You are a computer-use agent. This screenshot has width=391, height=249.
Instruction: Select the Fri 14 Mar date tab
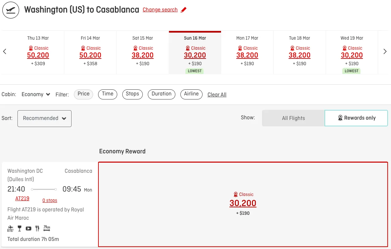point(90,52)
